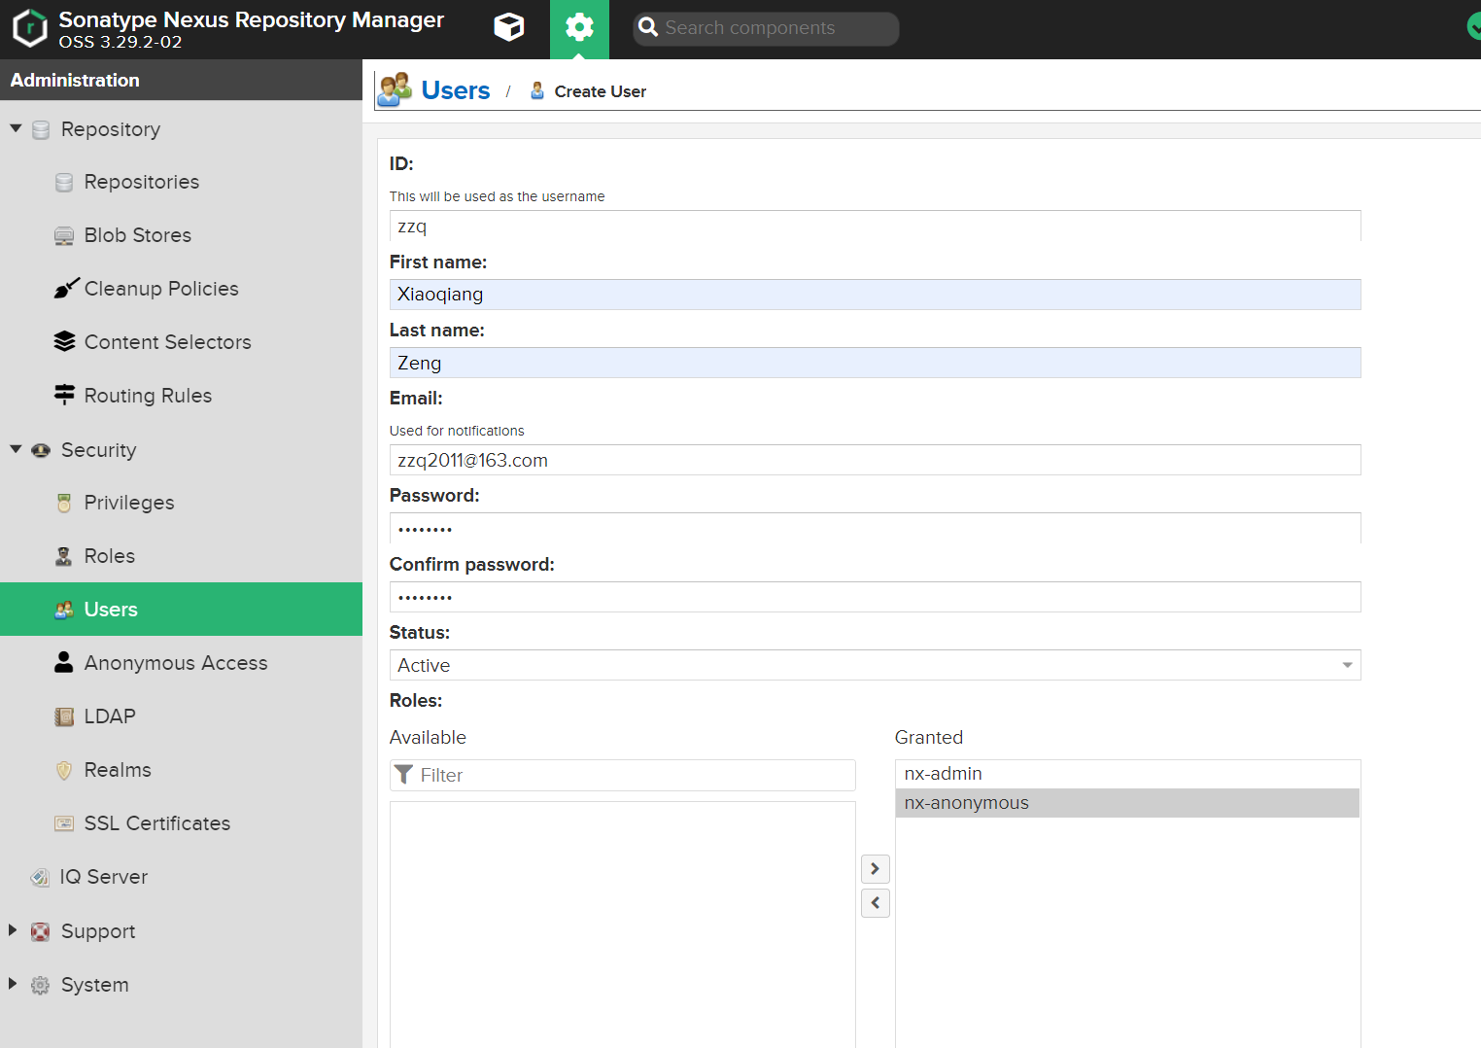Click the Cleanup Policies broom icon
Viewport: 1481px width, 1048px height.
(x=66, y=288)
